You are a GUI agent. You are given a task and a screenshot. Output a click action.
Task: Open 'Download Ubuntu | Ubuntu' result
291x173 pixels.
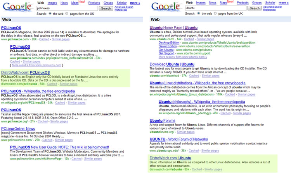click(172, 64)
